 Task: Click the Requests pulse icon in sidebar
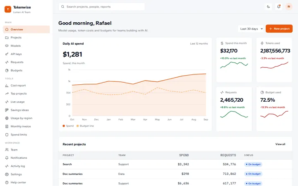pyautogui.click(x=7, y=62)
